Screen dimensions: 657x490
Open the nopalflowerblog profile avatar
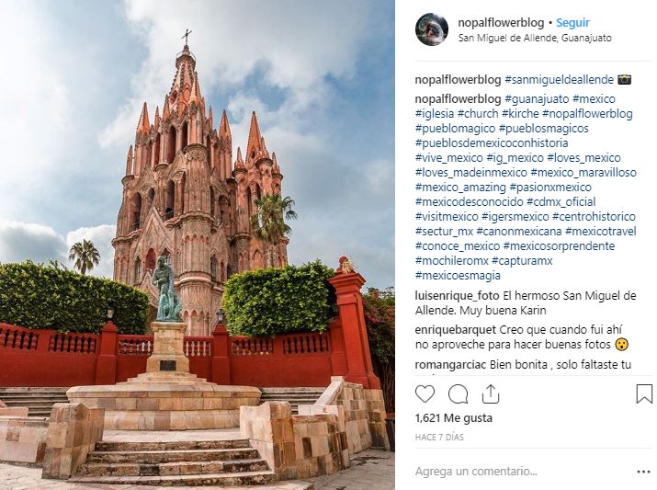click(432, 28)
